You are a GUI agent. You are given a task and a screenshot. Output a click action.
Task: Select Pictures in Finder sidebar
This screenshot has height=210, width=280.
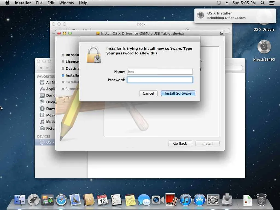[x=47, y=128]
